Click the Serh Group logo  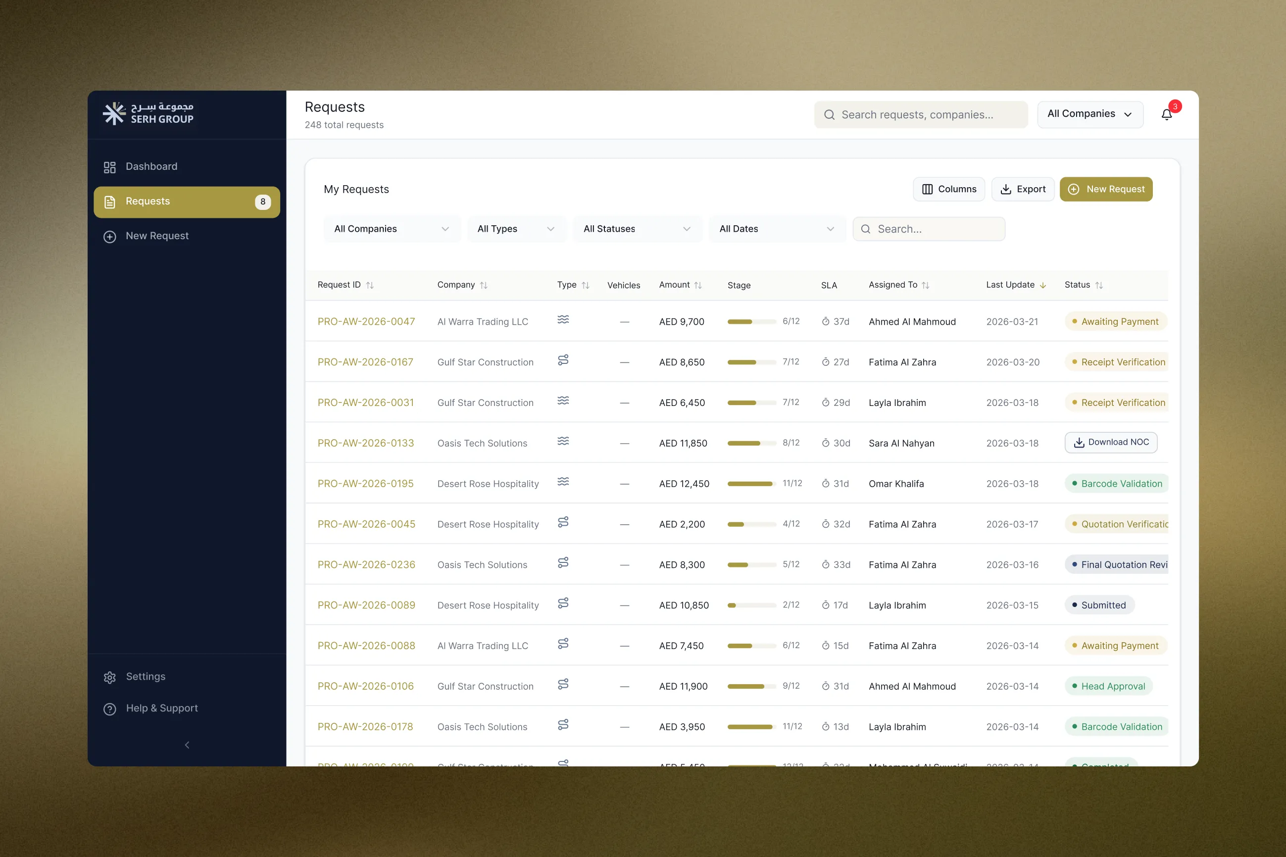coord(148,113)
